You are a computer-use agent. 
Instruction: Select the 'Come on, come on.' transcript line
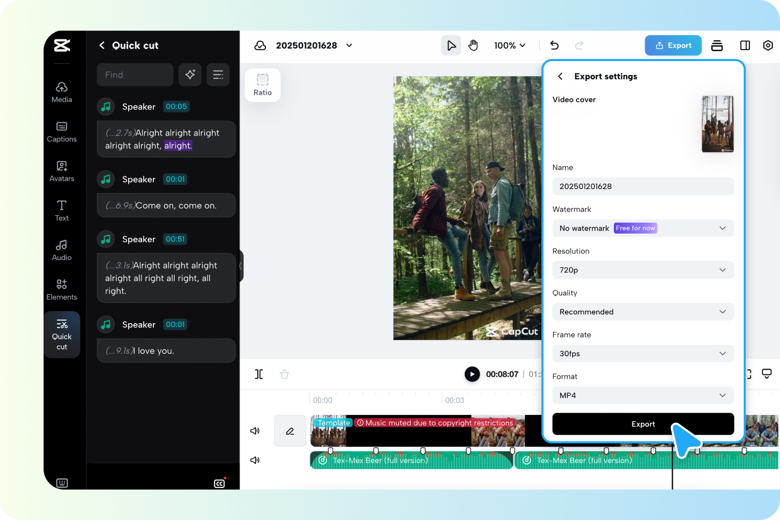pyautogui.click(x=166, y=206)
